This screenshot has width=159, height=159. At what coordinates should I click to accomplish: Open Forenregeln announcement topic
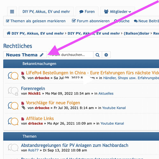pyautogui.click(x=33, y=88)
